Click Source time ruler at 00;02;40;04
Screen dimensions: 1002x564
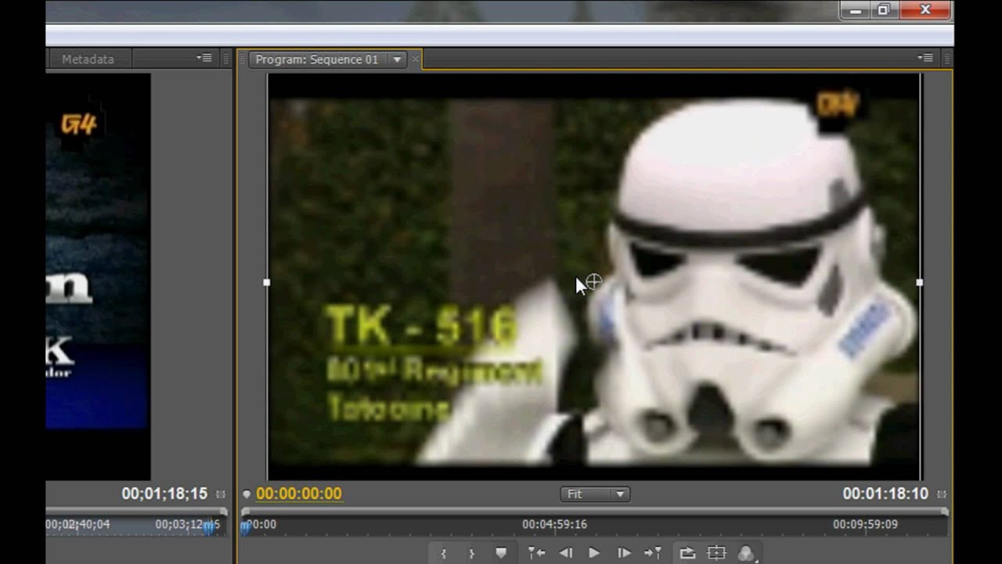[78, 524]
